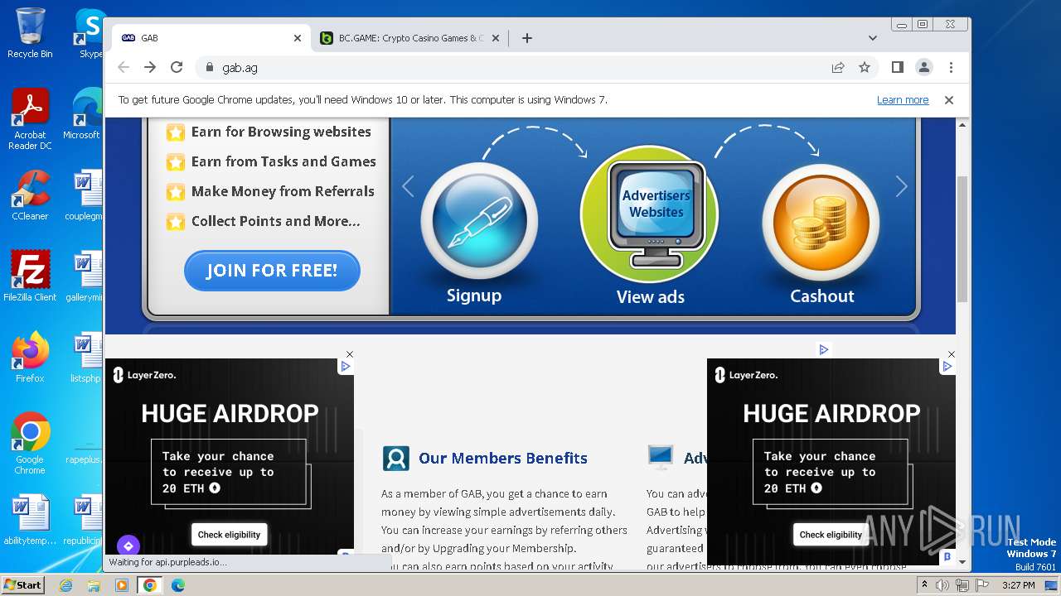1061x596 pixels.
Task: Bookmark this page with the star icon
Action: pos(865,67)
